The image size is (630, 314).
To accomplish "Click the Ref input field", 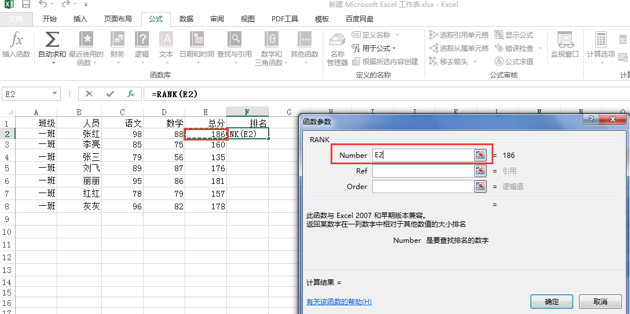I will pos(423,171).
